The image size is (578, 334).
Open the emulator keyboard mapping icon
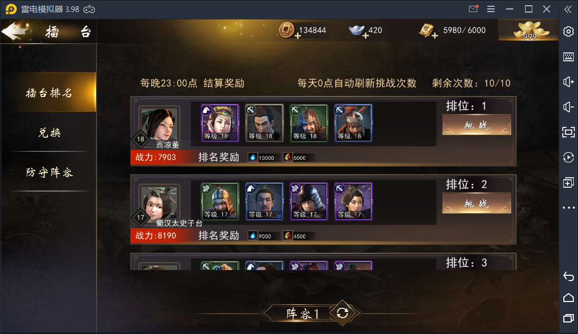tap(569, 57)
